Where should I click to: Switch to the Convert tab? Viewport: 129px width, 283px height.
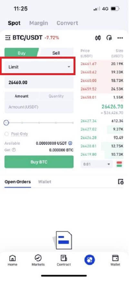coord(67,23)
